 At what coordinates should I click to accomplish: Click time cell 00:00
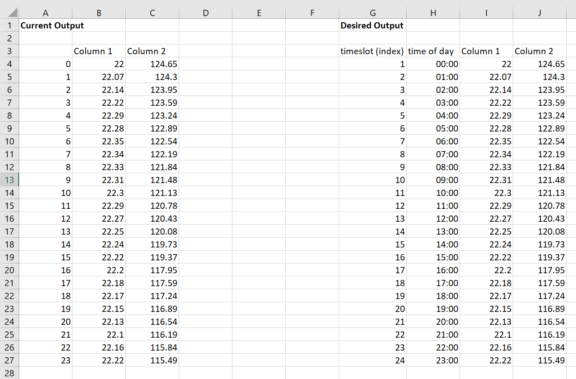(x=433, y=64)
